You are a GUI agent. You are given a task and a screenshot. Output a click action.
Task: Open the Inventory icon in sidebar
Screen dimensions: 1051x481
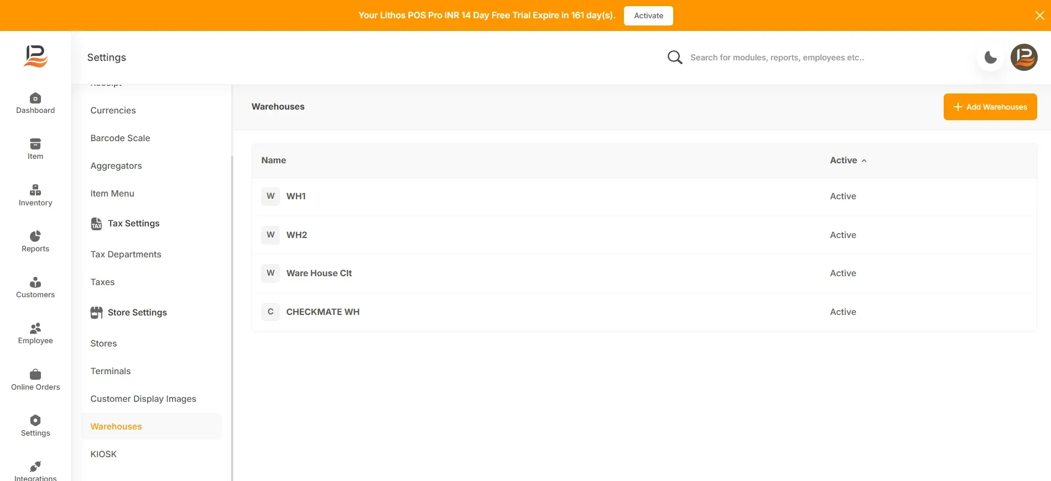tap(35, 190)
